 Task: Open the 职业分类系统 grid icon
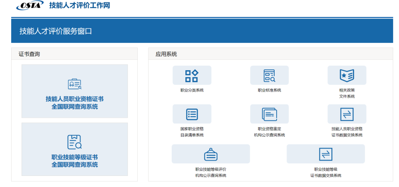point(192,75)
